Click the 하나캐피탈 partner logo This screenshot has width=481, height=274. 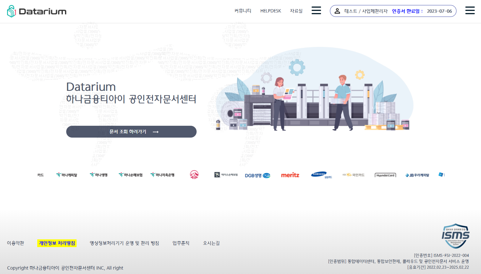tap(67, 175)
